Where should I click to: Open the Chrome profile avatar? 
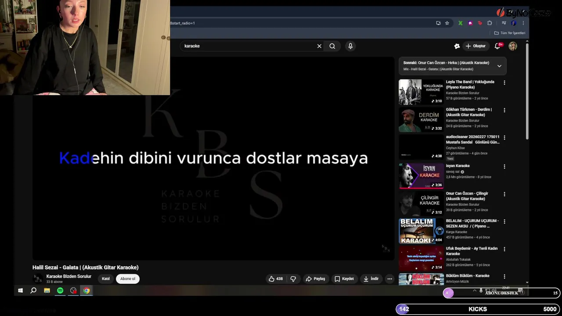coord(514,23)
